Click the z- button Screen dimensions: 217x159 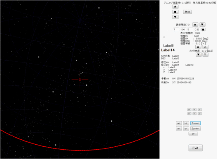tap(200, 114)
